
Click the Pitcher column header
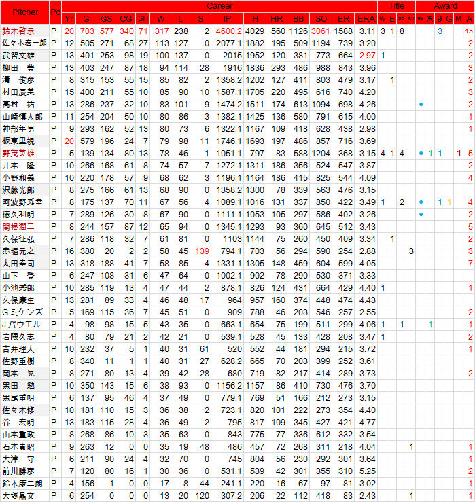(x=24, y=12)
